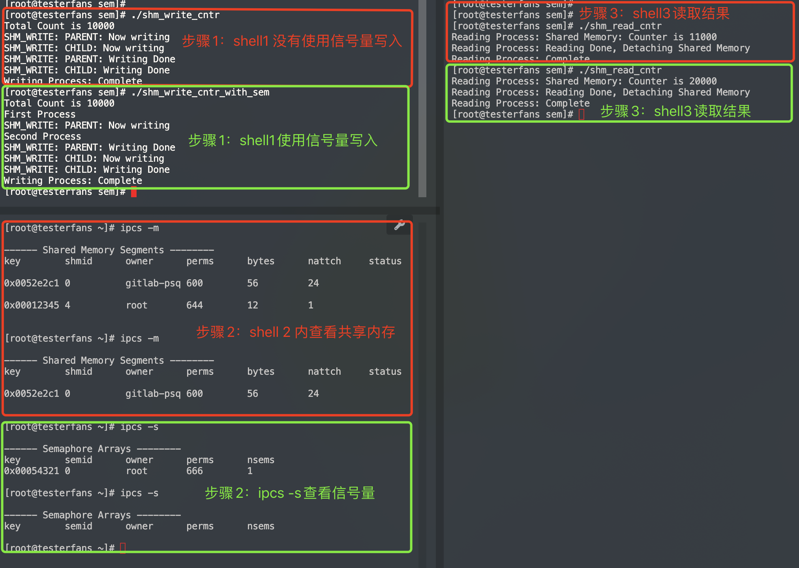
Task: Click the './shm_write_cntr_with_sem' command line
Action: [x=137, y=92]
